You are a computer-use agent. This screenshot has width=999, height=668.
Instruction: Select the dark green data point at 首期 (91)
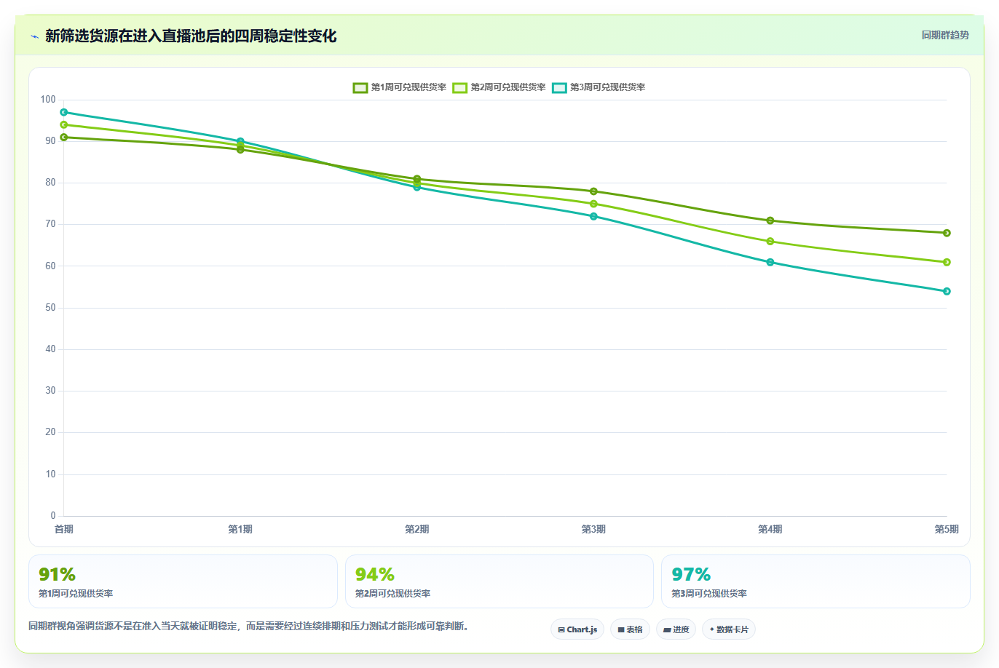(64, 138)
